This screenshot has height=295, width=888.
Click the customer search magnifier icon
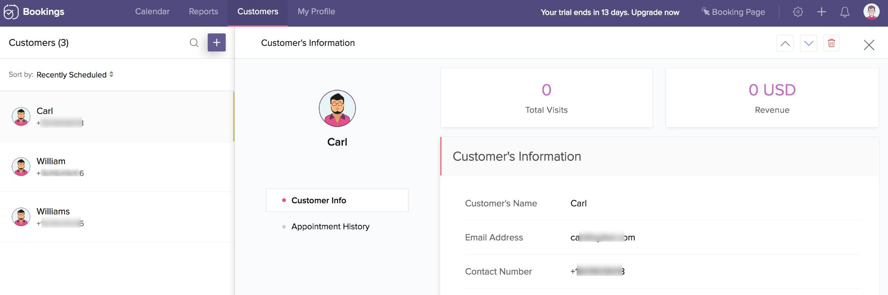click(x=194, y=42)
